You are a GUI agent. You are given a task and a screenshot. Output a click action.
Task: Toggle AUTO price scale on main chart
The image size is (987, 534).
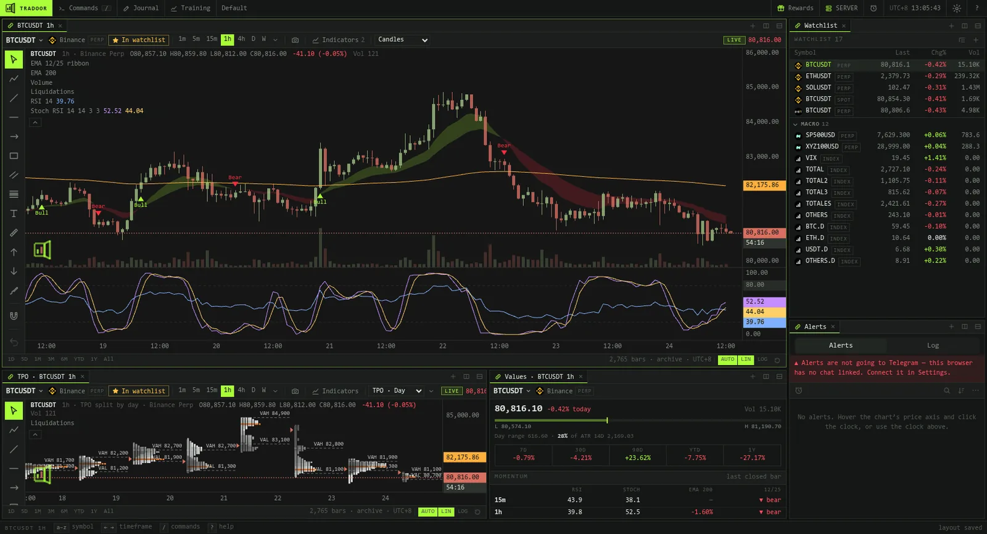click(727, 359)
